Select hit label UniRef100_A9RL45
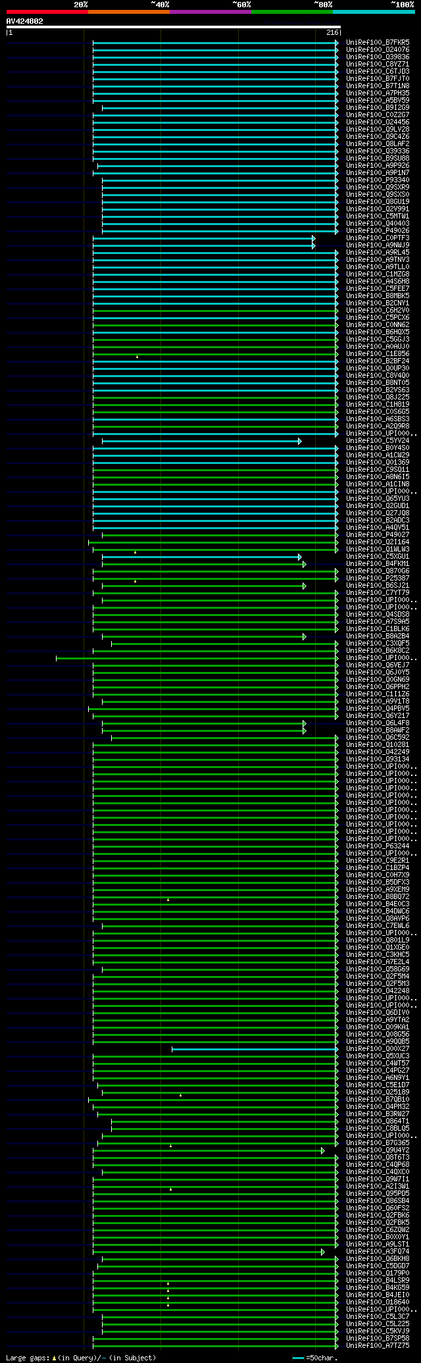Viewport: 421px width, 1363px height. pos(378,253)
